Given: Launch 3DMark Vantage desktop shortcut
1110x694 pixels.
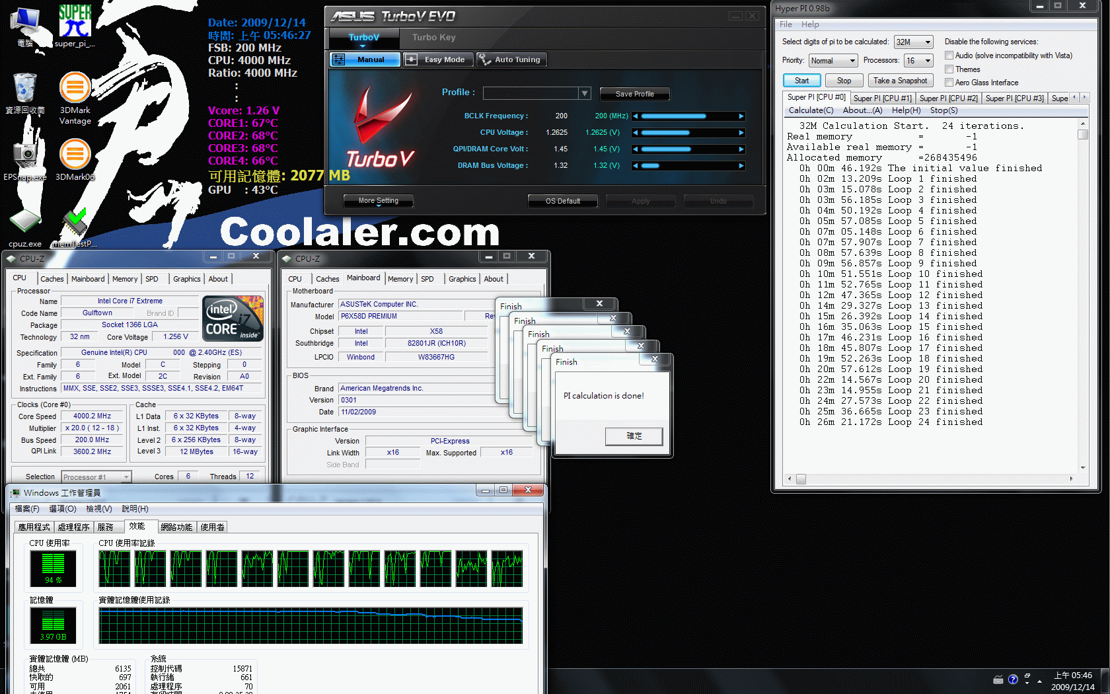Looking at the screenshot, I should click(75, 98).
